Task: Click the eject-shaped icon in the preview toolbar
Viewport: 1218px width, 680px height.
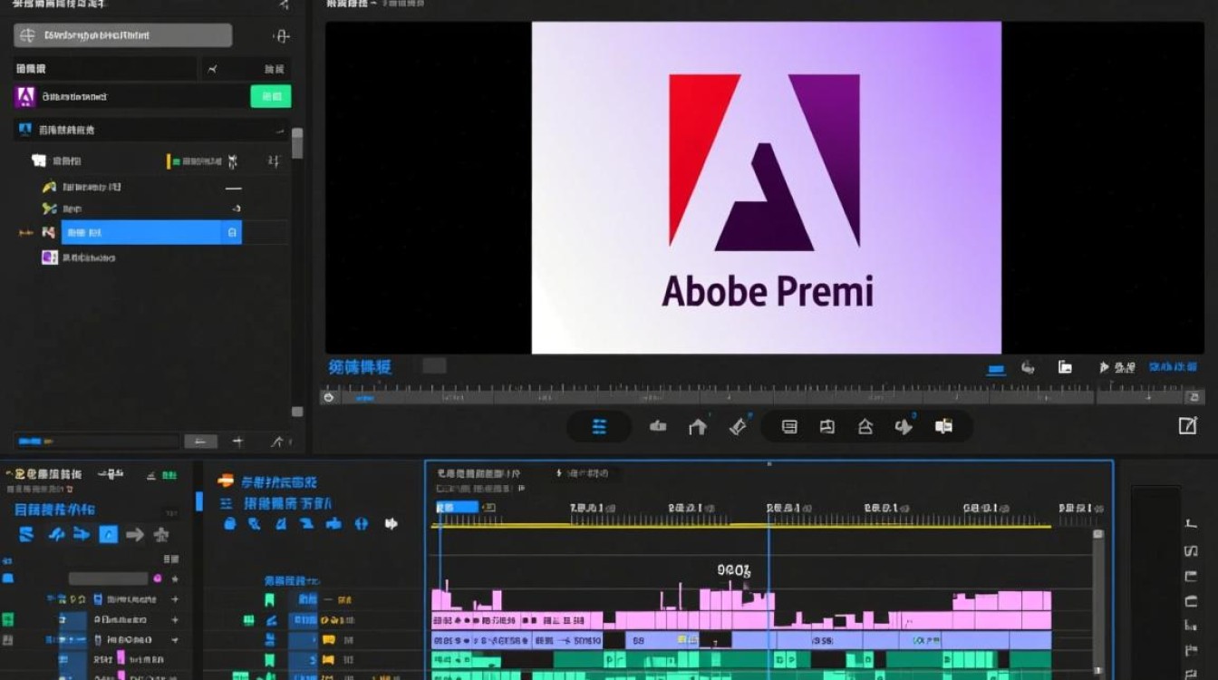Action: pos(865,427)
